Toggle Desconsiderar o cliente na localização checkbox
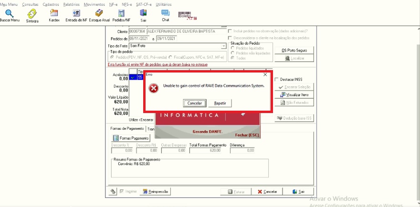Viewport: 420px width, 207px height. coord(230,38)
